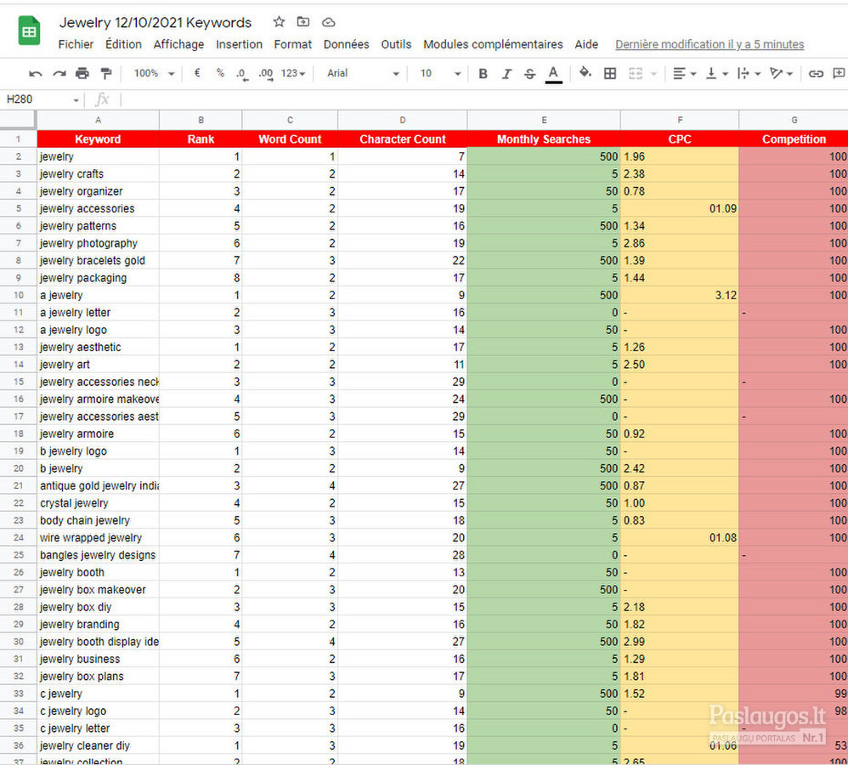This screenshot has height=765, width=848.
Task: Toggle bold formatting
Action: (483, 74)
